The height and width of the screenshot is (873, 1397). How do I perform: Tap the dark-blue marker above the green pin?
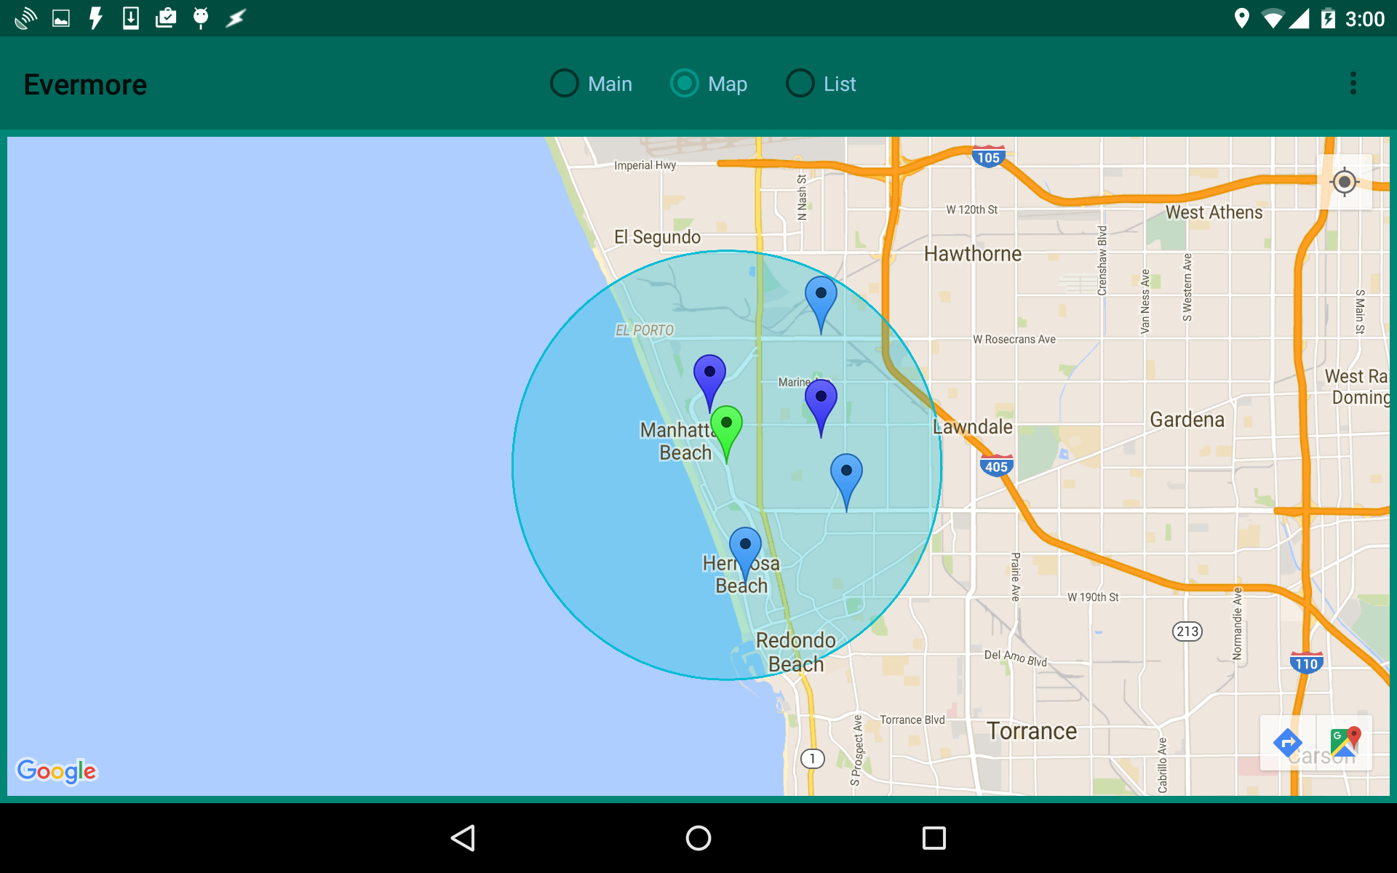click(x=709, y=375)
